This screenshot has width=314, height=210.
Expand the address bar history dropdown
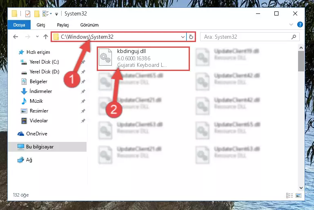pos(183,37)
